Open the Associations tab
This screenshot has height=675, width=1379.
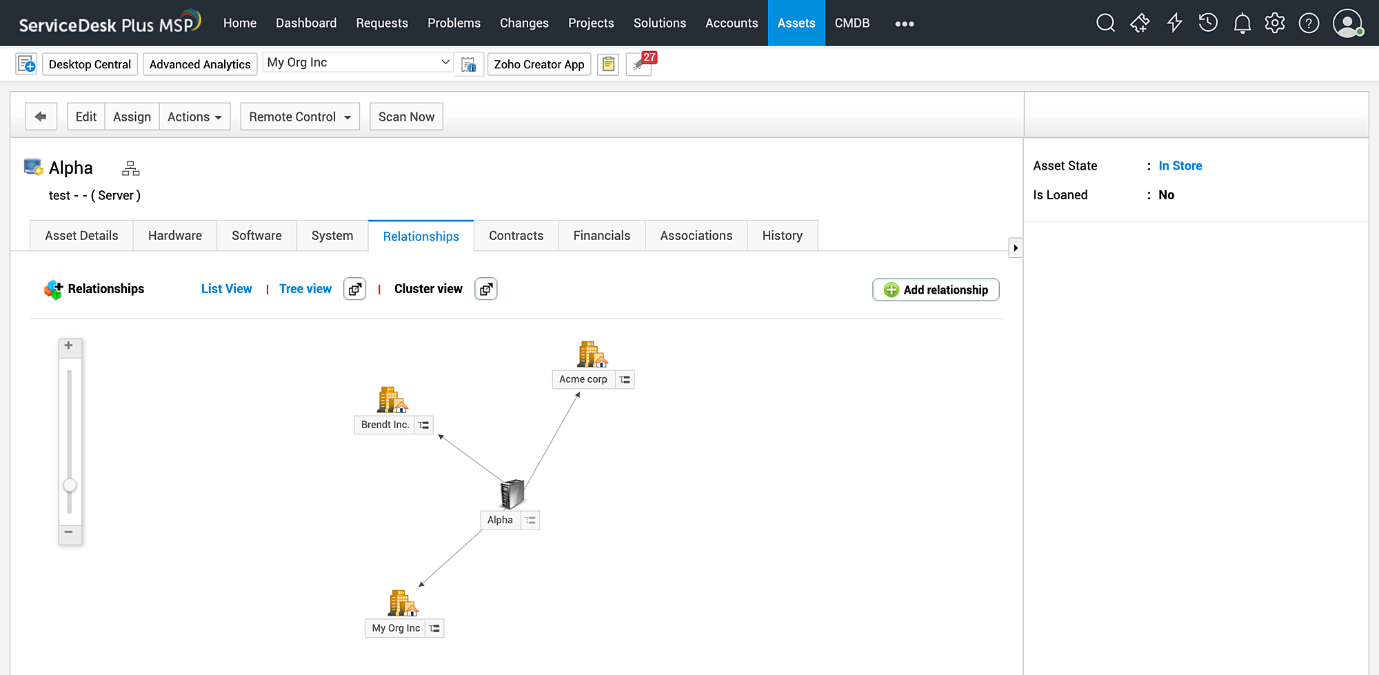tap(696, 236)
